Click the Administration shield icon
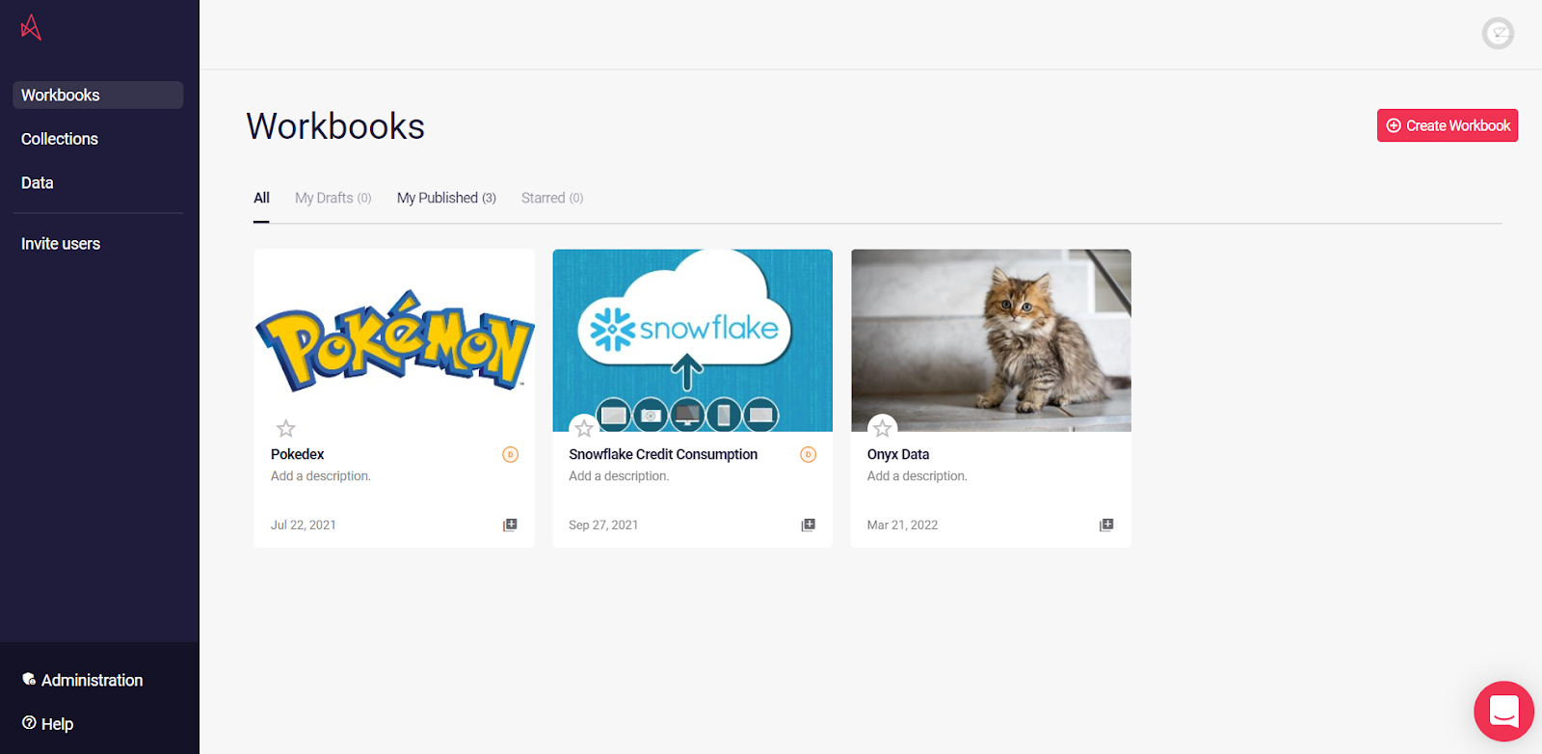 (29, 680)
